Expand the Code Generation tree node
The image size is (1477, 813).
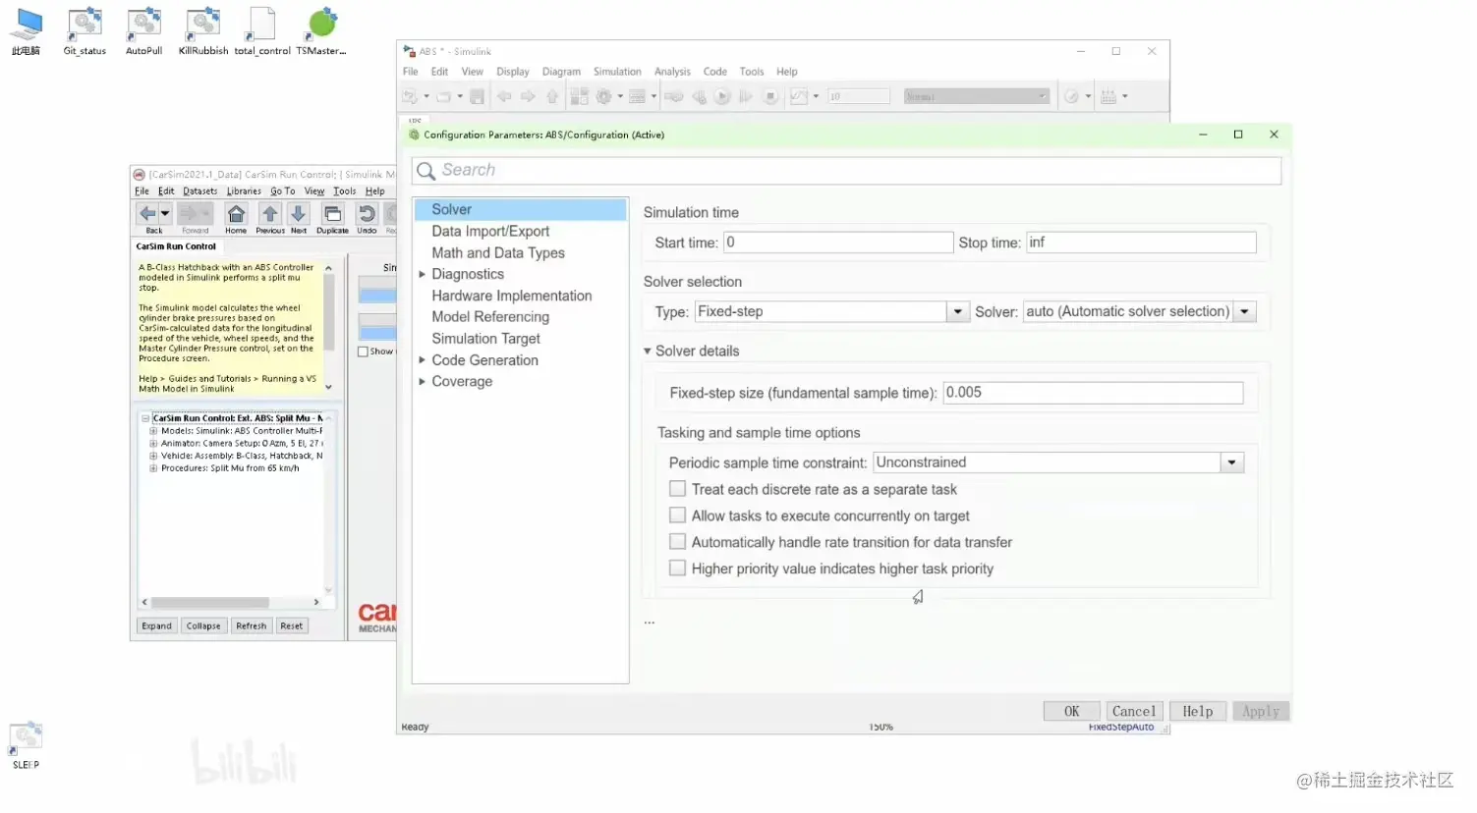point(422,360)
